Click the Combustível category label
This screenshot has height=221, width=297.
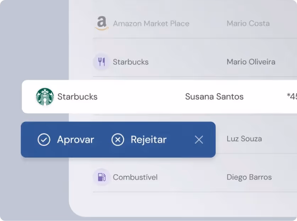(x=135, y=177)
